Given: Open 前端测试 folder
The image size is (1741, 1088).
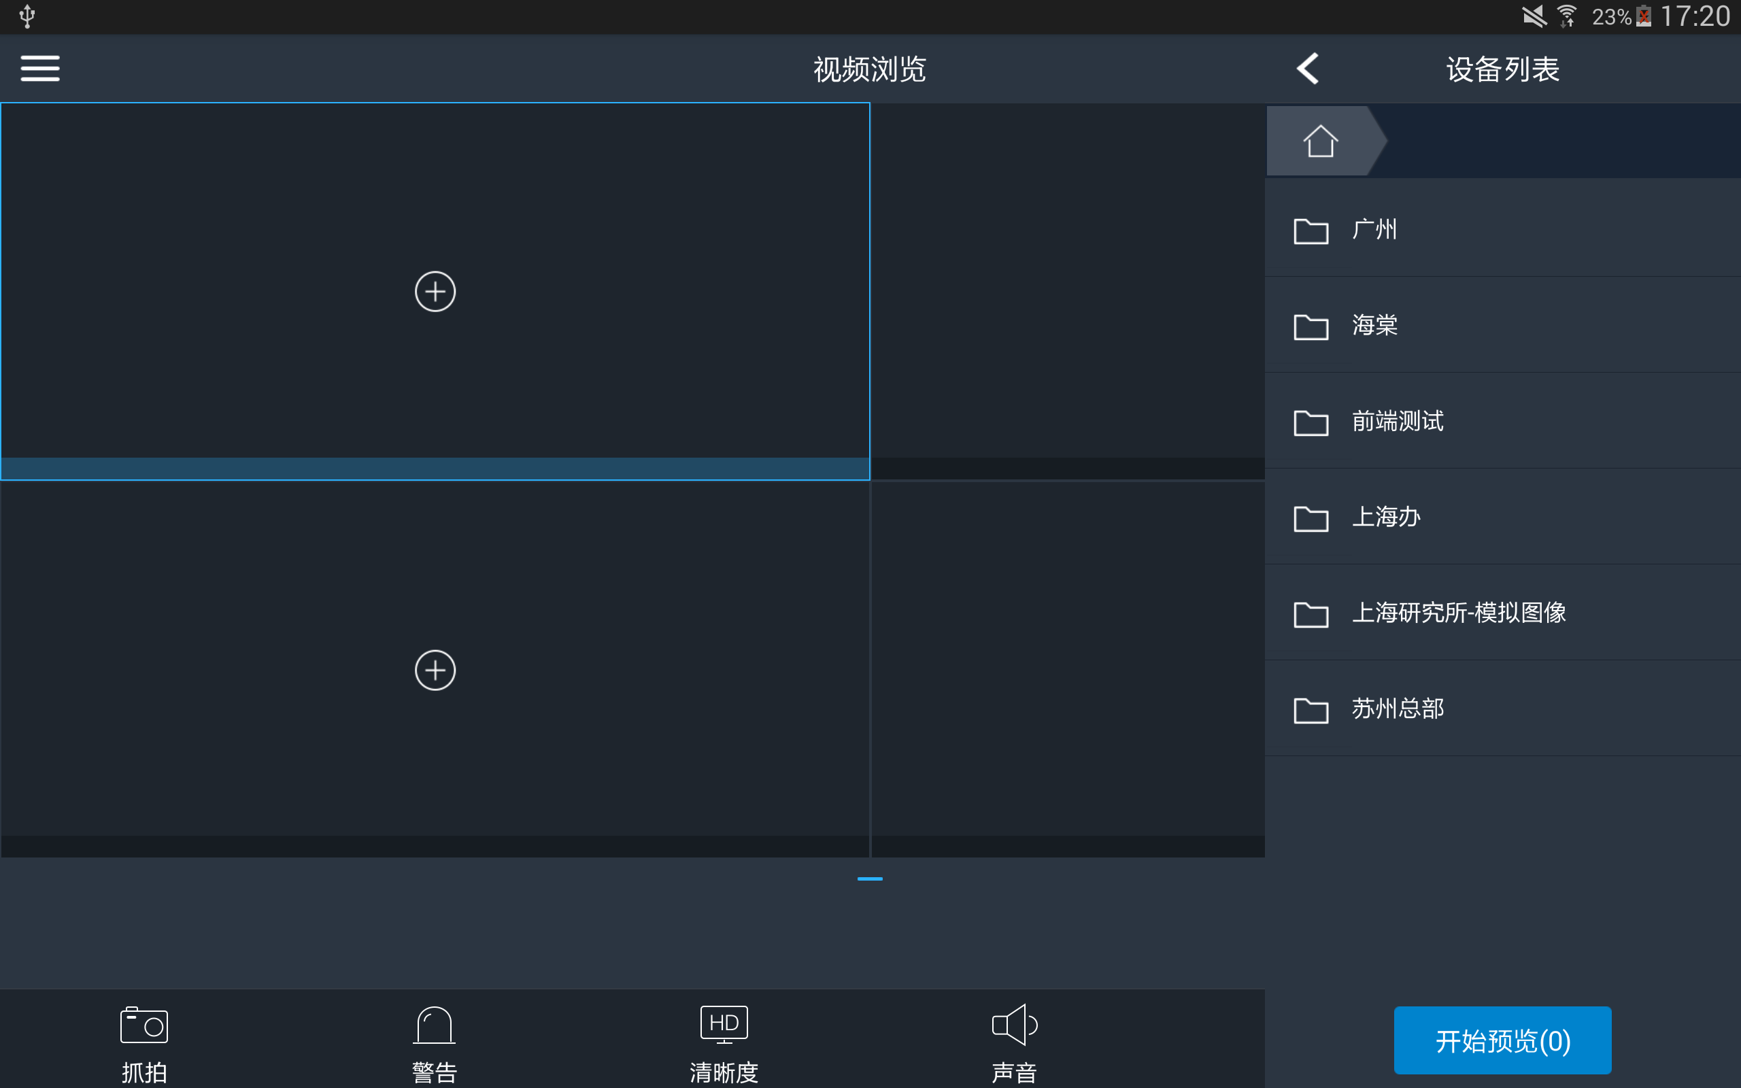Looking at the screenshot, I should click(x=1502, y=420).
